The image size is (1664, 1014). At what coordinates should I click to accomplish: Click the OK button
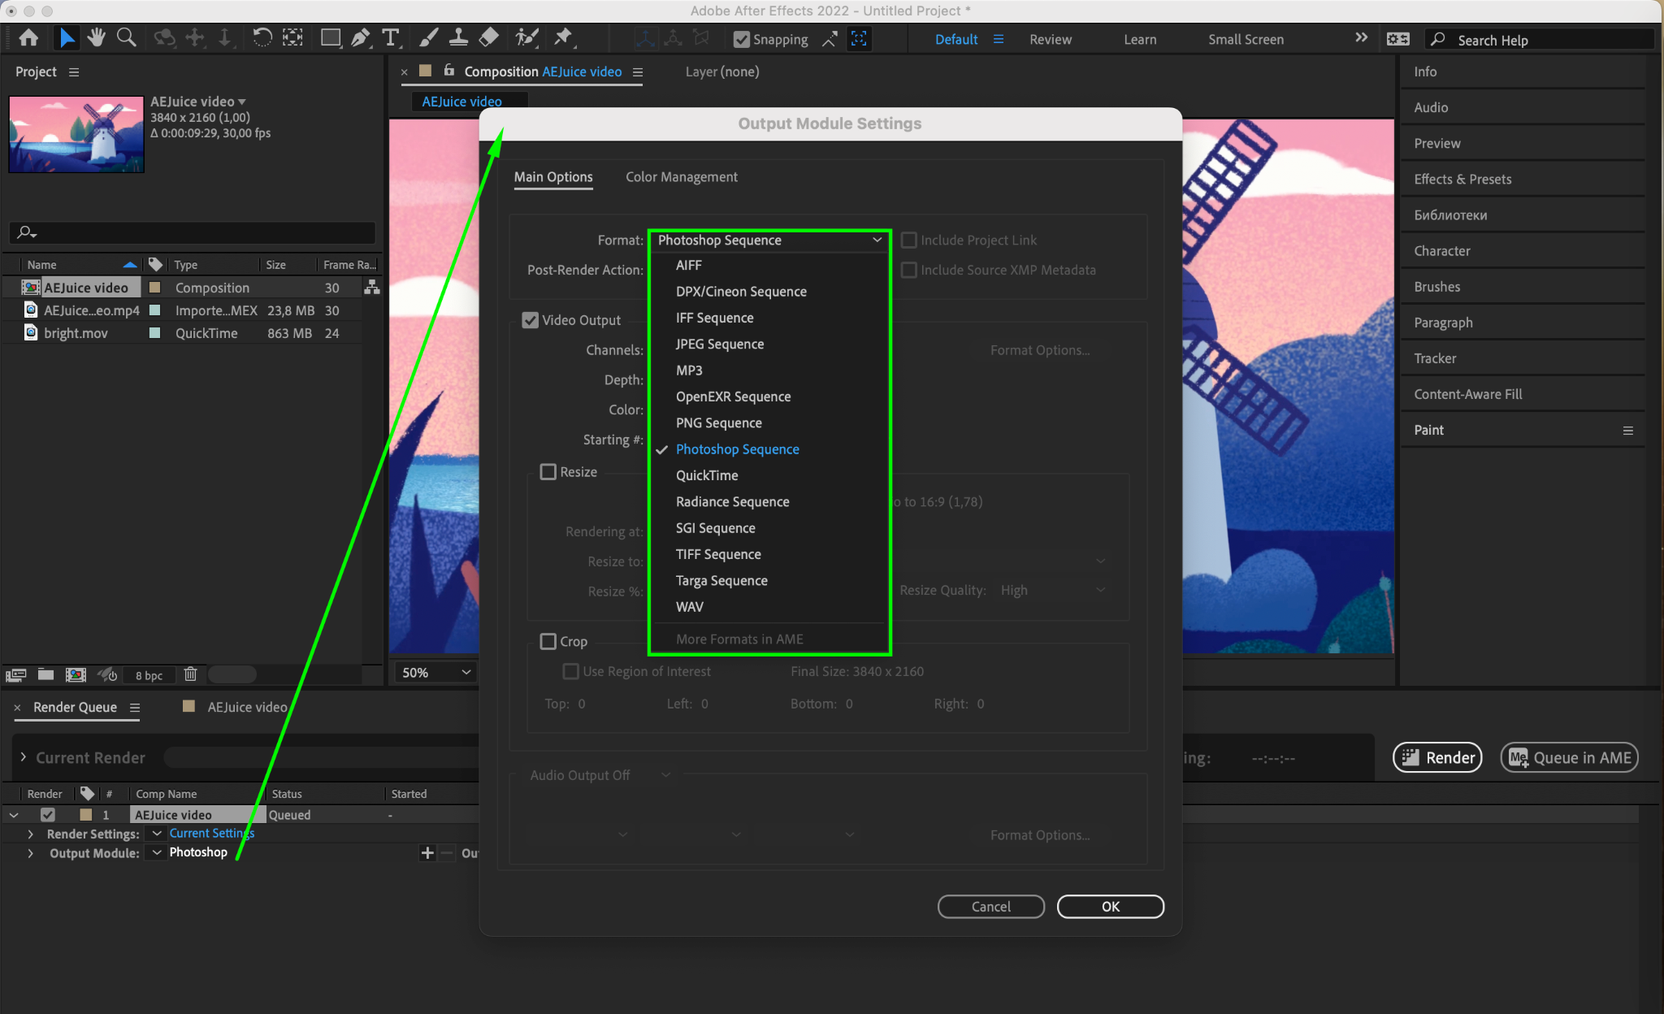pos(1110,907)
